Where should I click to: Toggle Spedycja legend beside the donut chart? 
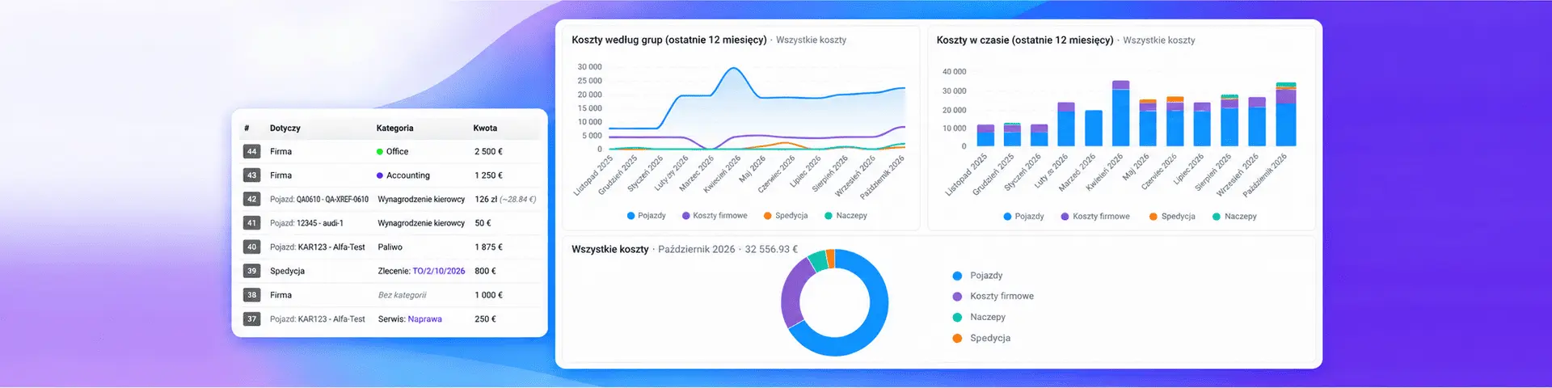pos(981,339)
